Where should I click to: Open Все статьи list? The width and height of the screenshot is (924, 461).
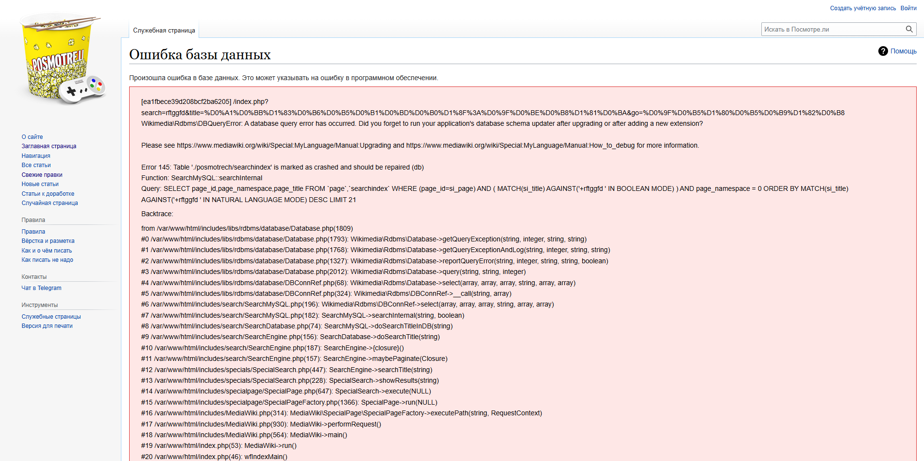[36, 165]
